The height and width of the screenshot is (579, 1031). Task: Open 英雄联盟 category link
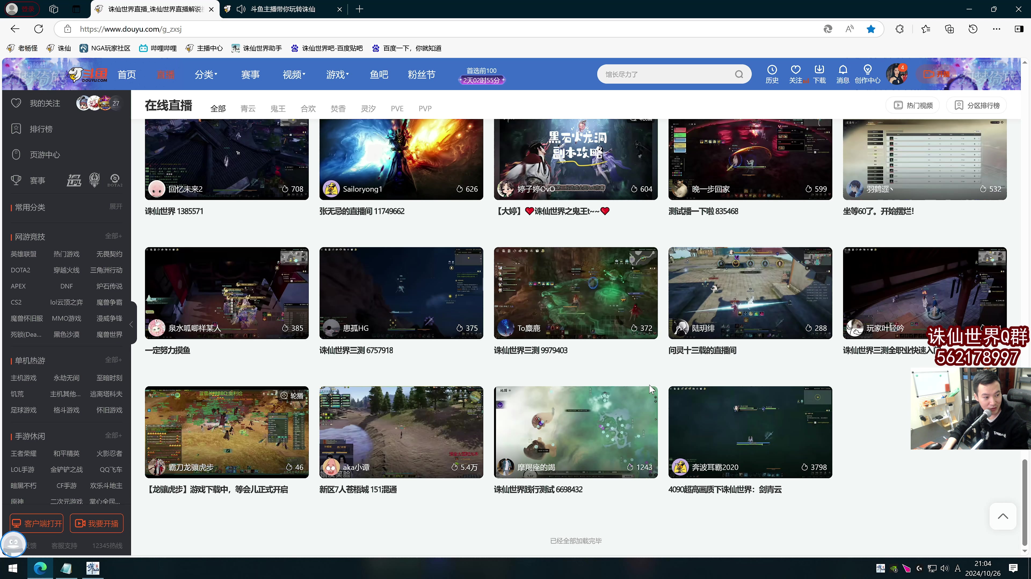[x=23, y=254]
